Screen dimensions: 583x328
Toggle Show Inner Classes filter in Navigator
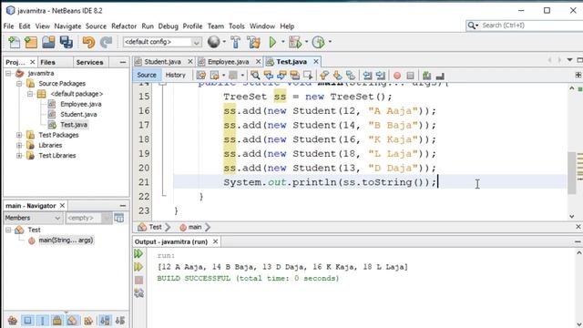click(73, 320)
